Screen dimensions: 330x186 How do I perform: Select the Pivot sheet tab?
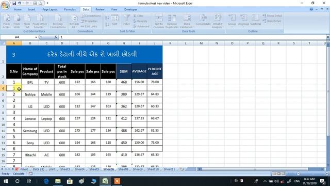(24, 169)
